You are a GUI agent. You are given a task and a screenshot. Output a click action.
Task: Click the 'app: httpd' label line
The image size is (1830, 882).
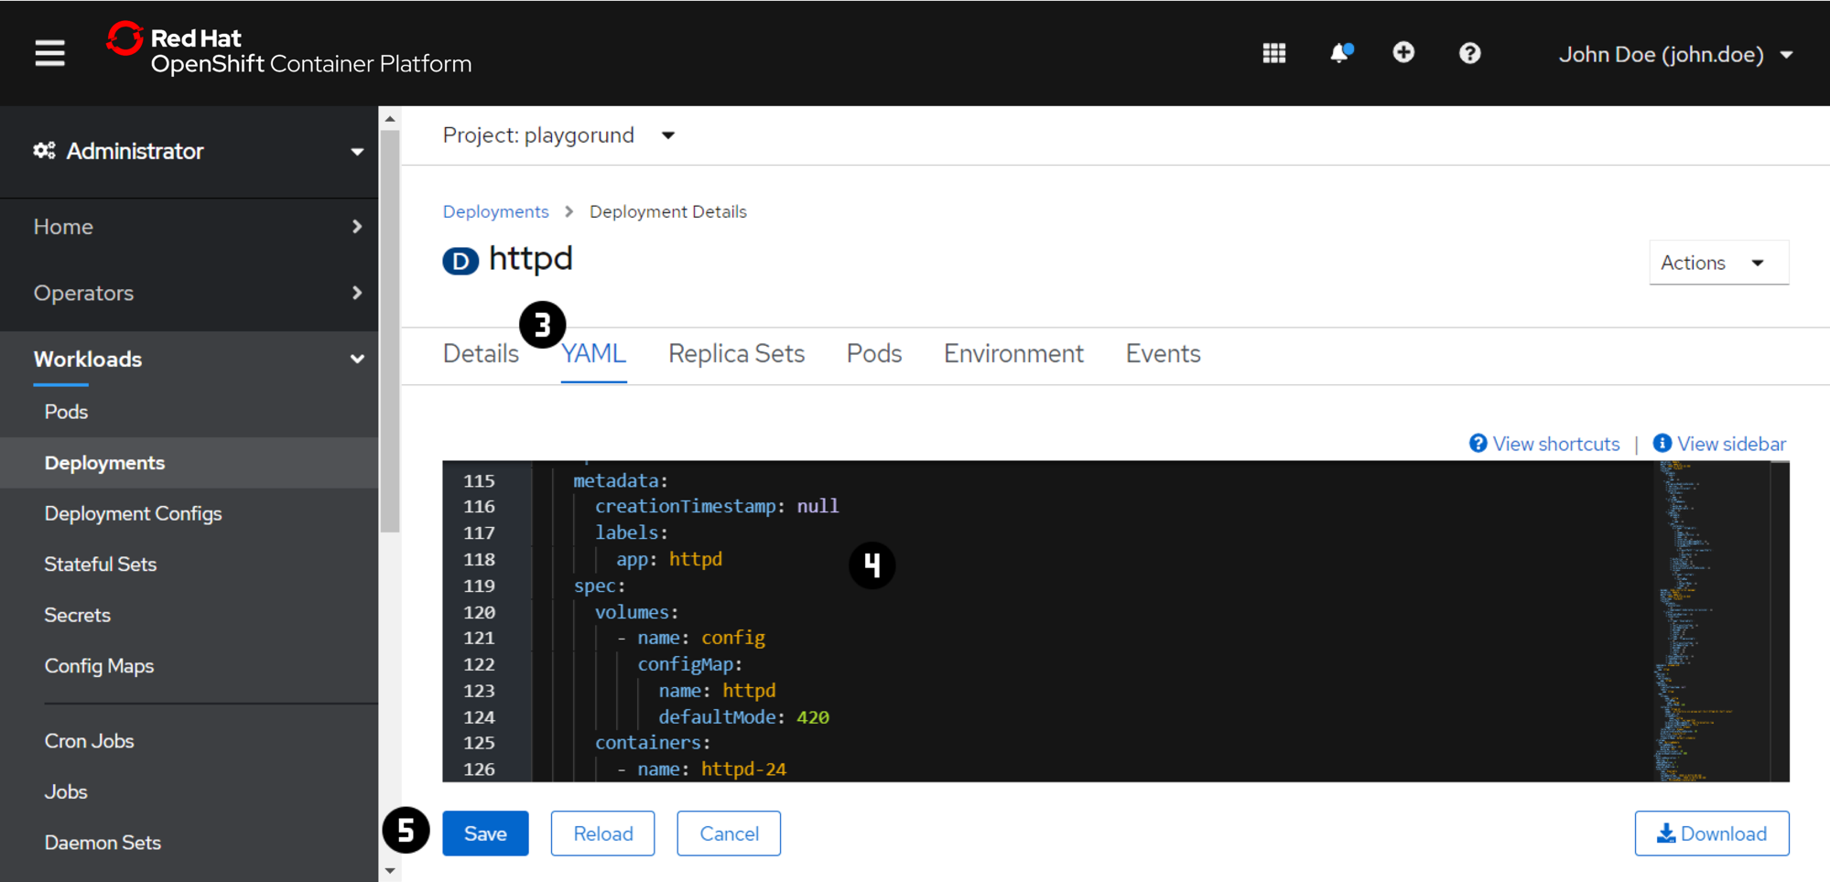(x=669, y=559)
